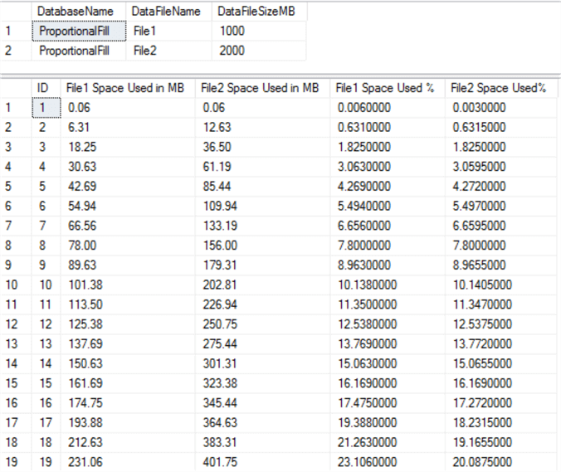Image resolution: width=561 pixels, height=472 pixels.
Task: Click the 231.06 cell
Action: tap(128, 462)
